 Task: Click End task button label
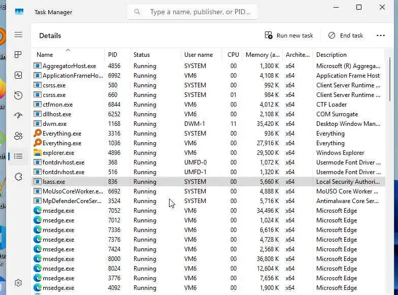351,36
